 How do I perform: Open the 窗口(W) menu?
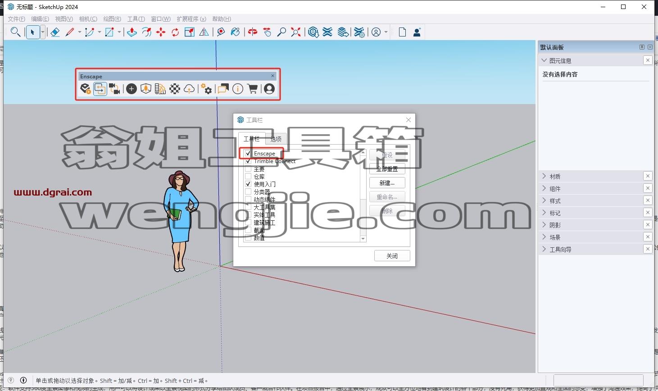[x=161, y=19]
